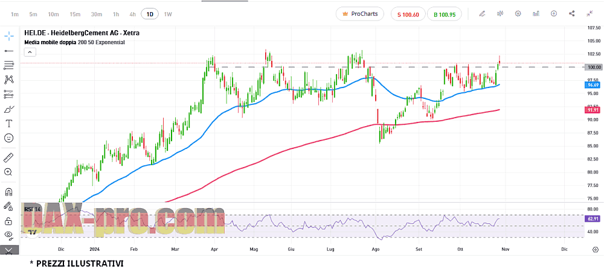Viewport: 604px width, 269px height.
Task: Add comparison with the plus circle icon
Action: [x=554, y=14]
